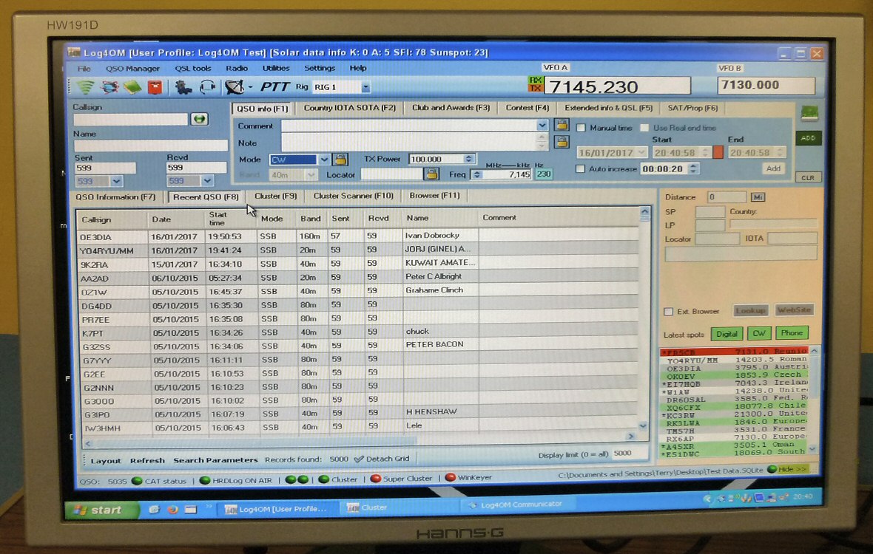Toggle the lock icon next to Mode
The width and height of the screenshot is (873, 554).
(340, 160)
